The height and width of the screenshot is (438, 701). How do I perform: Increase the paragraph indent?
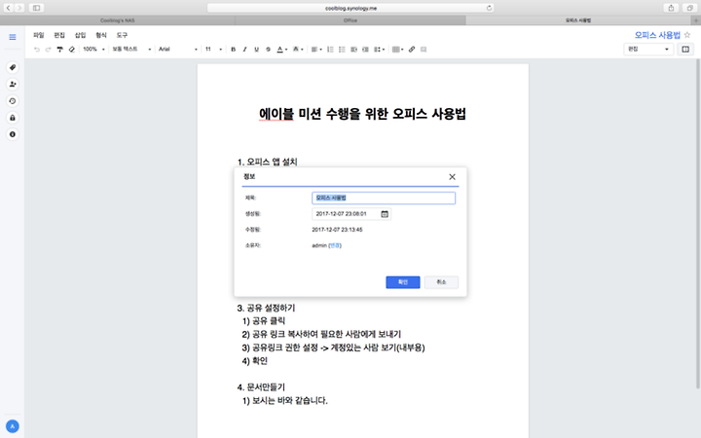(x=365, y=50)
